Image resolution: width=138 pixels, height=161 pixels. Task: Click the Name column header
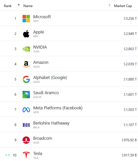(28, 6)
